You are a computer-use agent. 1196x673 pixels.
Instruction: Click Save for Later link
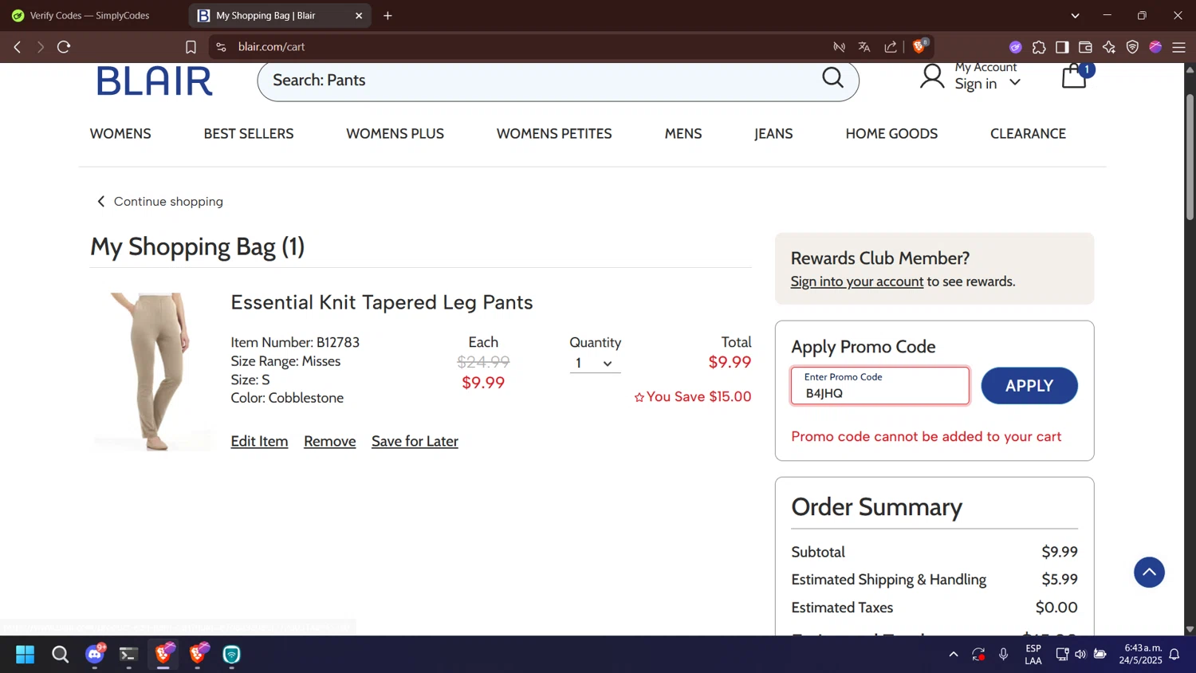tap(415, 441)
